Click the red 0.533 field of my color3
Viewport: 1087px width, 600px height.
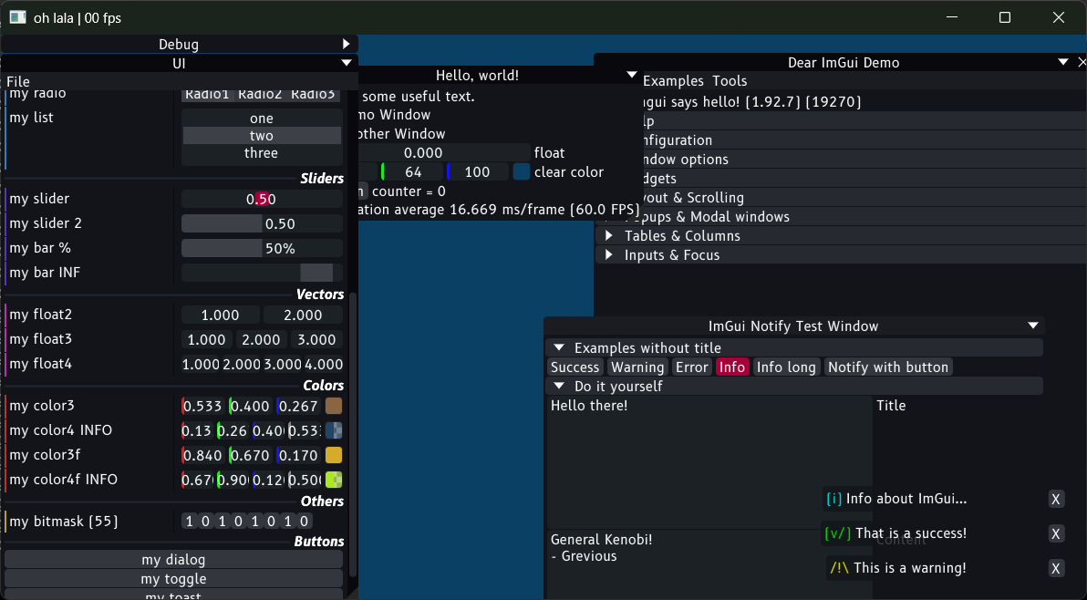(202, 406)
